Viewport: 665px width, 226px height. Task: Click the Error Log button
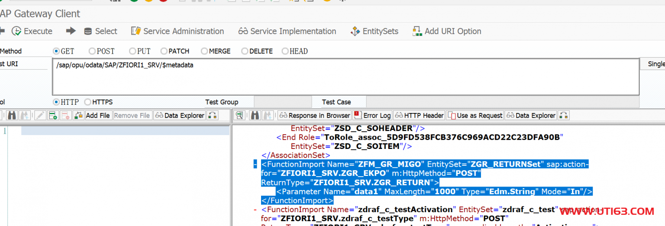click(x=372, y=116)
